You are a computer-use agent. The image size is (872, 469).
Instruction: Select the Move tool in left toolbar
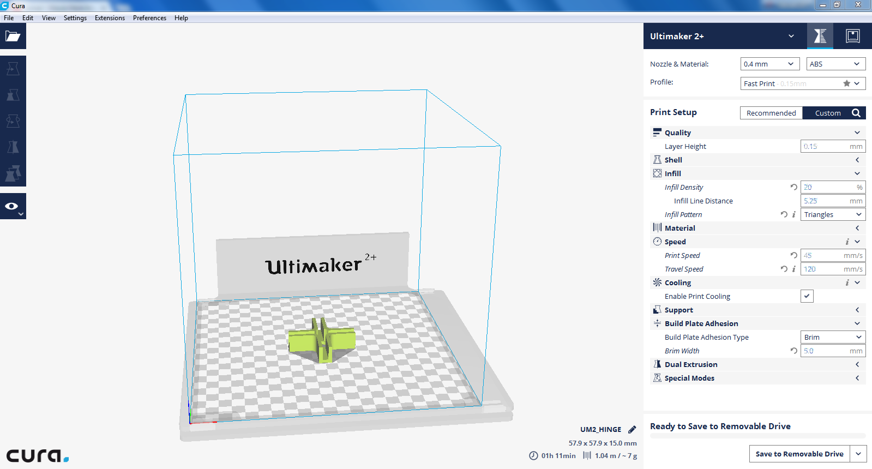(x=13, y=69)
